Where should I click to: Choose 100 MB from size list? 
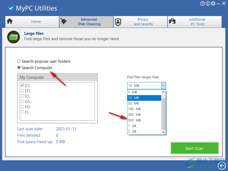(144, 109)
